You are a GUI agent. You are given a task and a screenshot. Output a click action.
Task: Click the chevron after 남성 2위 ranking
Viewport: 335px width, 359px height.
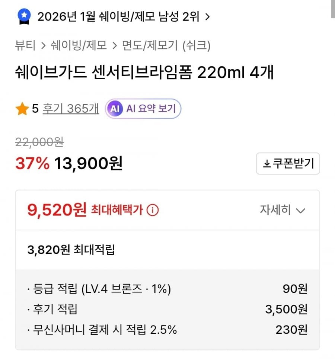point(208,17)
